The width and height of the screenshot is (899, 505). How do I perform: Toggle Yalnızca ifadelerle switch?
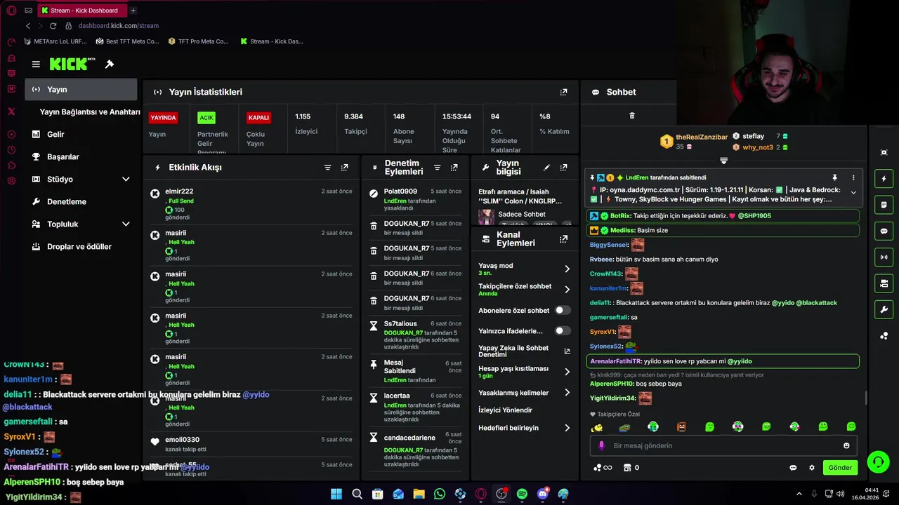[563, 330]
